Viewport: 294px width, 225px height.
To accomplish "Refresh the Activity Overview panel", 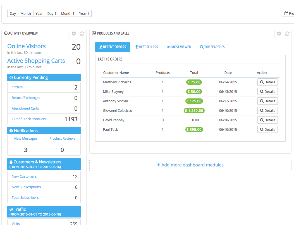I will [82, 33].
